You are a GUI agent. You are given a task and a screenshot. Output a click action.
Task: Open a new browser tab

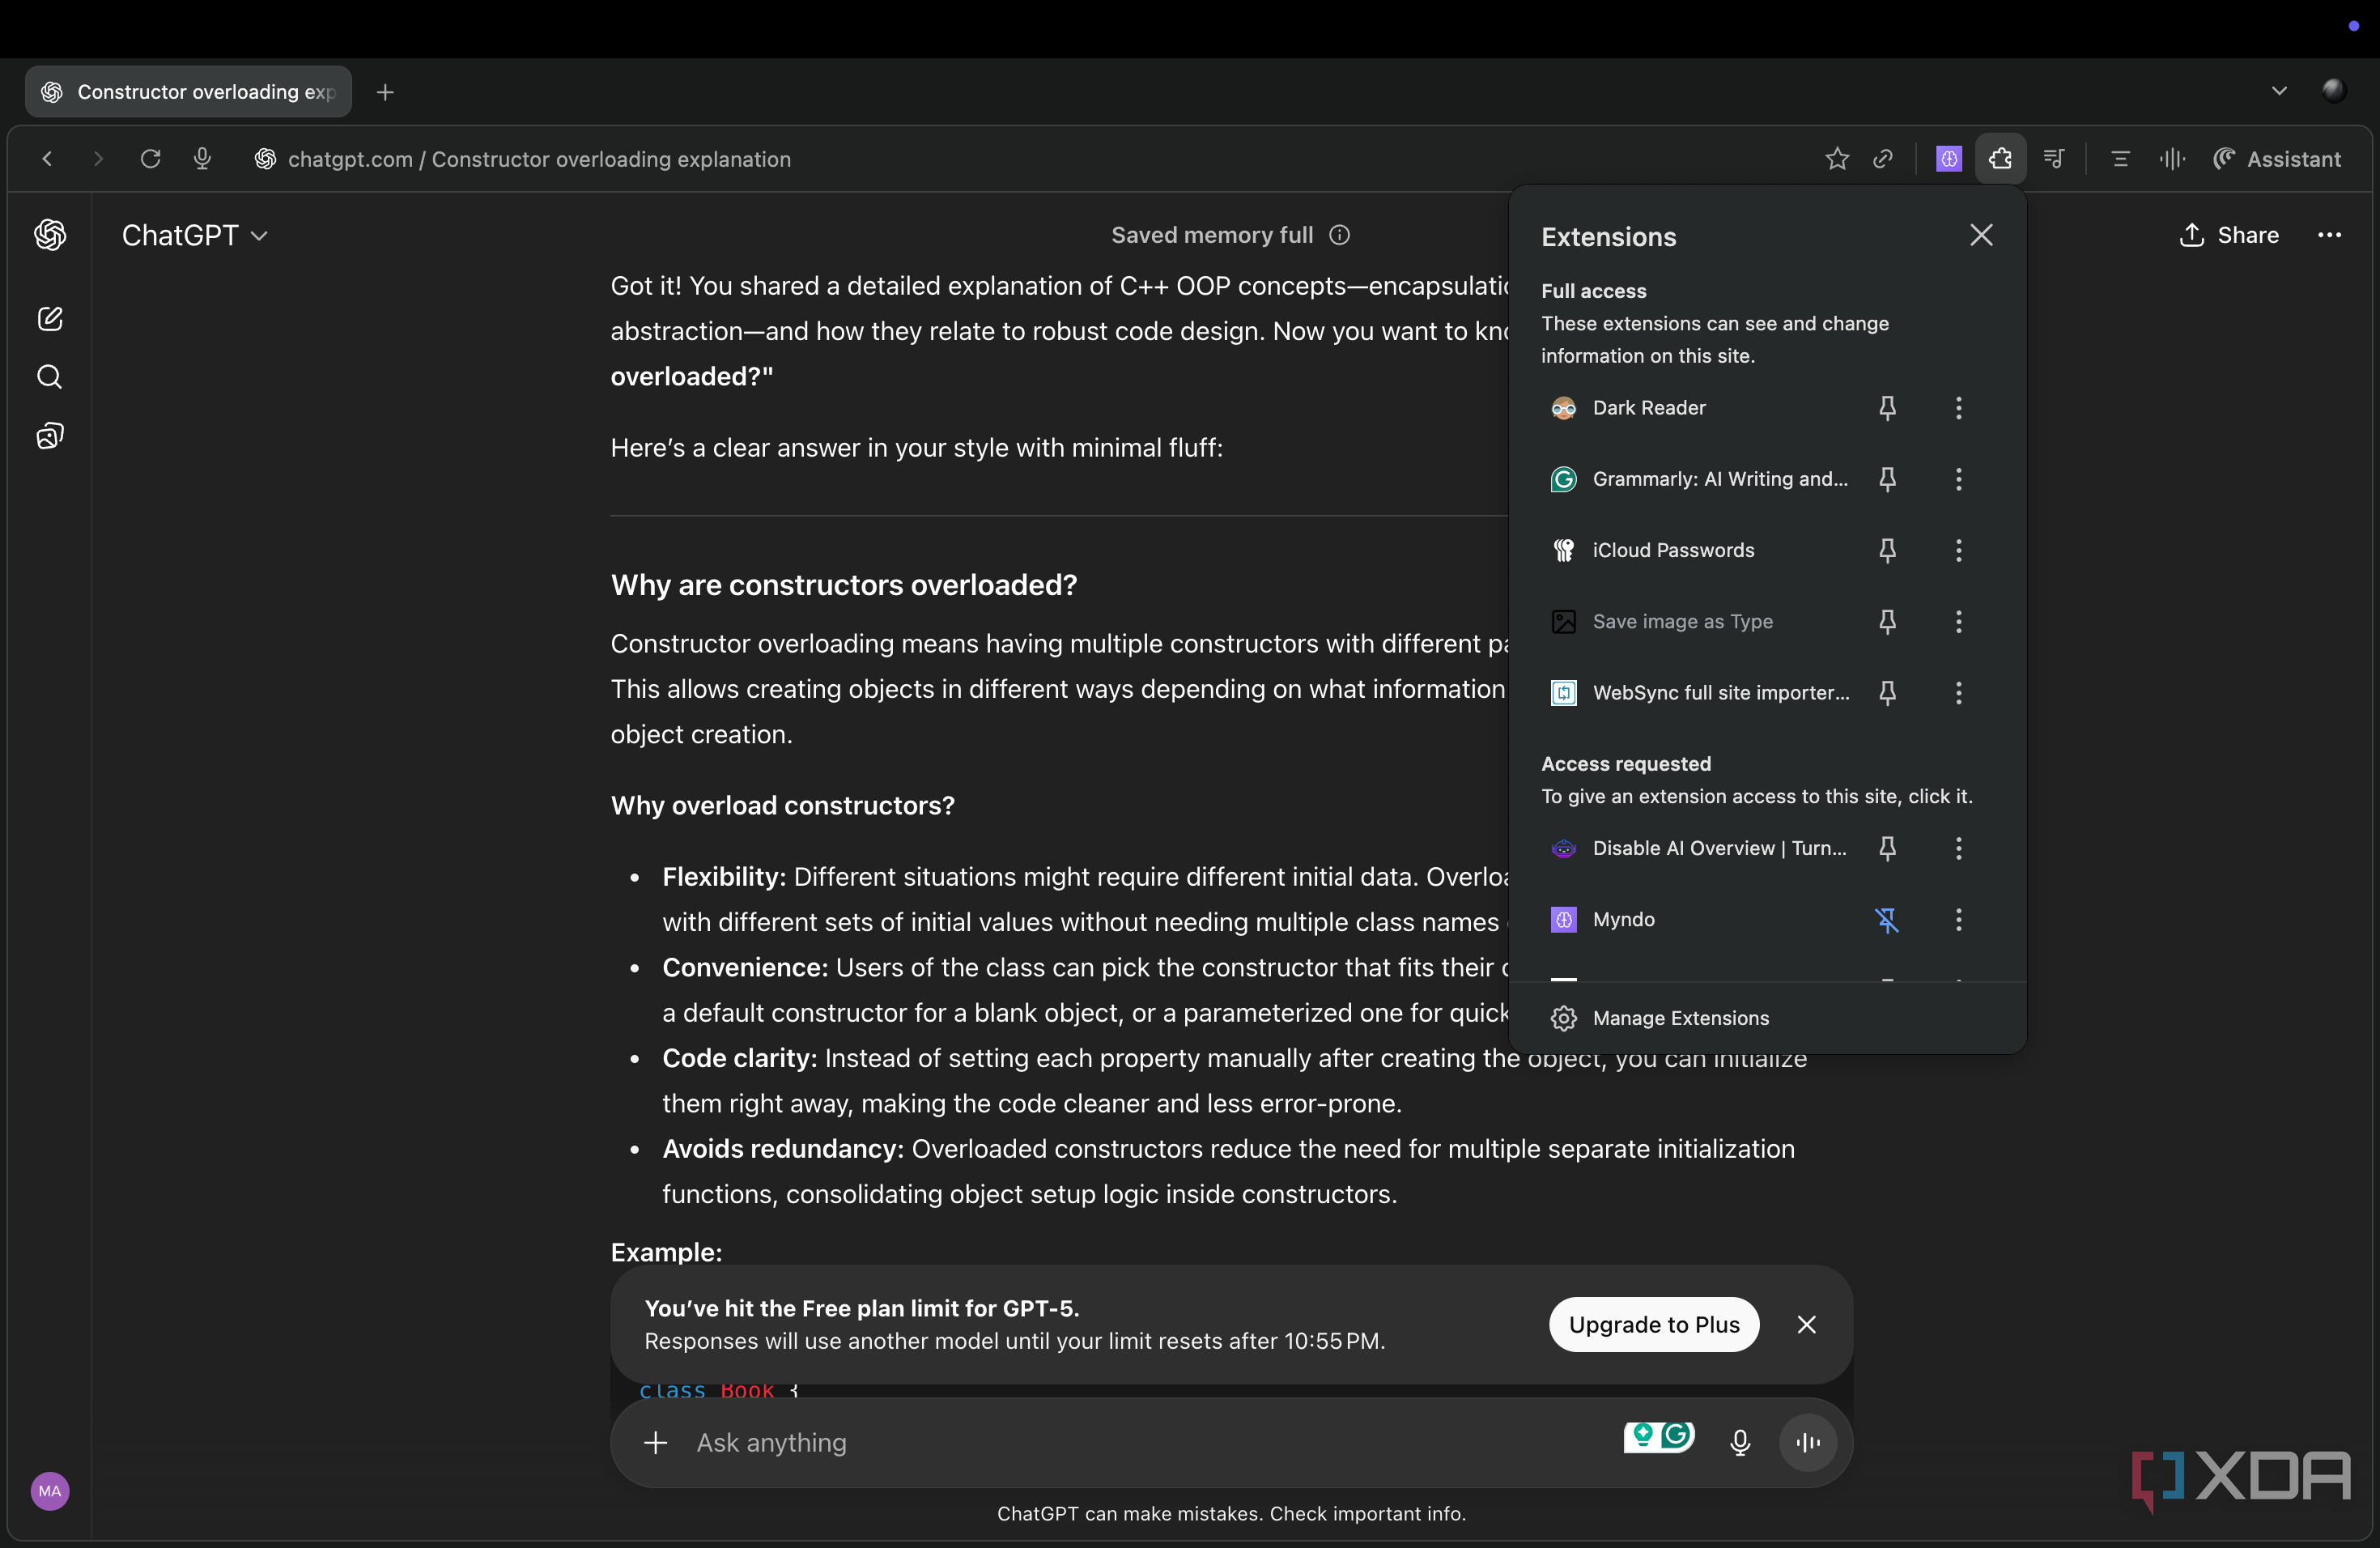pos(385,93)
